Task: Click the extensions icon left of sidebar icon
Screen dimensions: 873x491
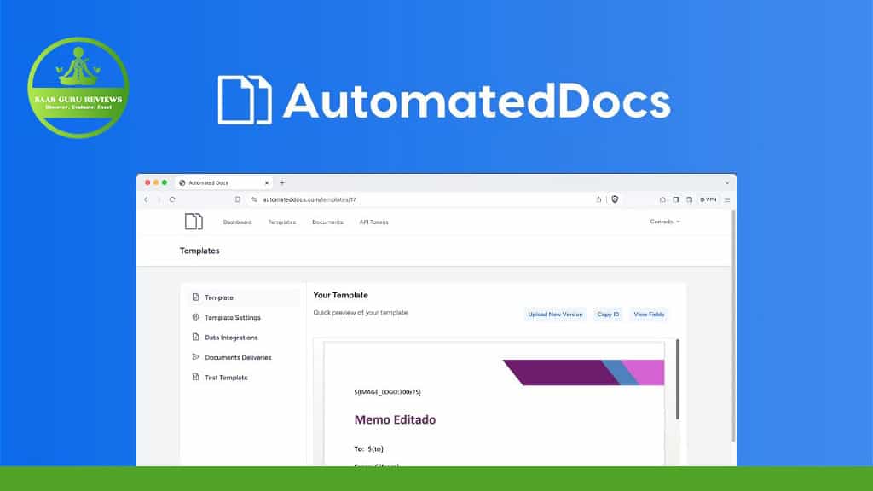Action: coord(662,199)
